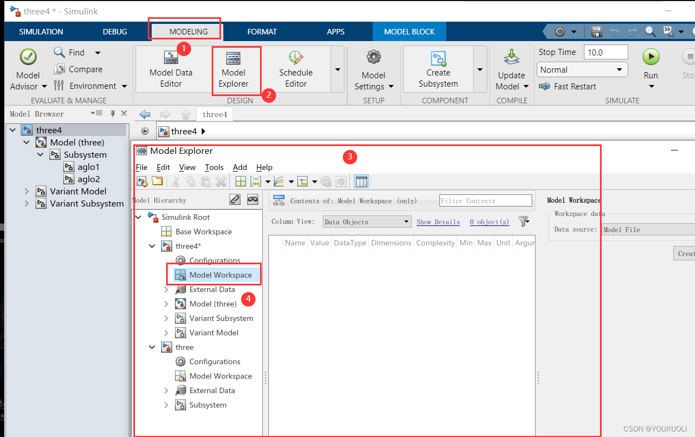The image size is (695, 437).
Task: Expand External Data under three4*
Action: [166, 289]
